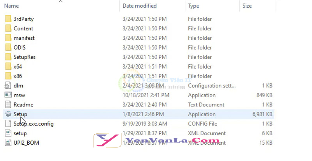The image size is (312, 161).
Task: Click the Content folder icon
Action: point(8,28)
